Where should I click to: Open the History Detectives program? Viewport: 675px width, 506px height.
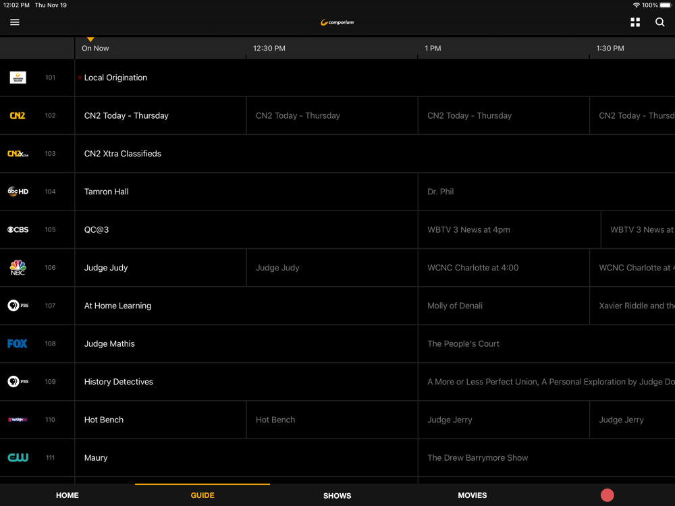(246, 382)
